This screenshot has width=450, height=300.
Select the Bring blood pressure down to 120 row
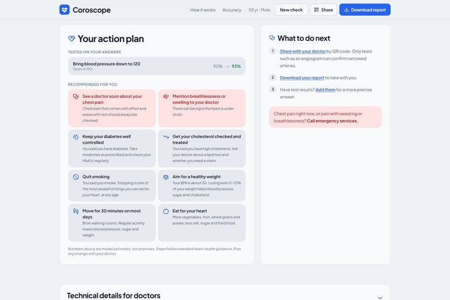[x=157, y=66]
